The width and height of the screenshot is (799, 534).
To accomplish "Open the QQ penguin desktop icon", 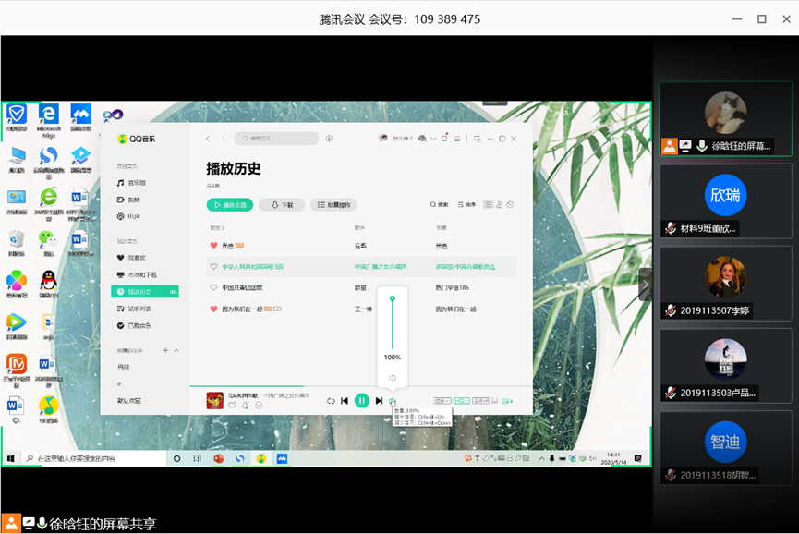I will click(x=48, y=284).
